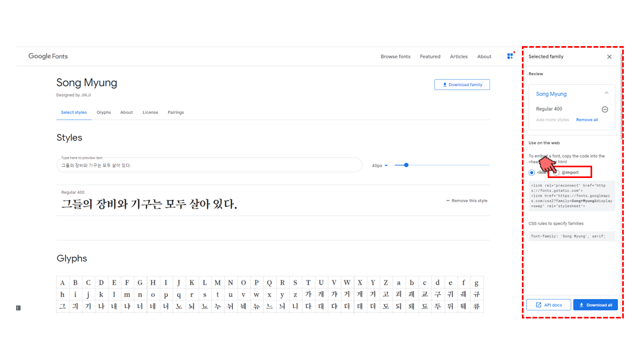This screenshot has height=356, width=634.
Task: Select the @import radio button
Action: (557, 173)
